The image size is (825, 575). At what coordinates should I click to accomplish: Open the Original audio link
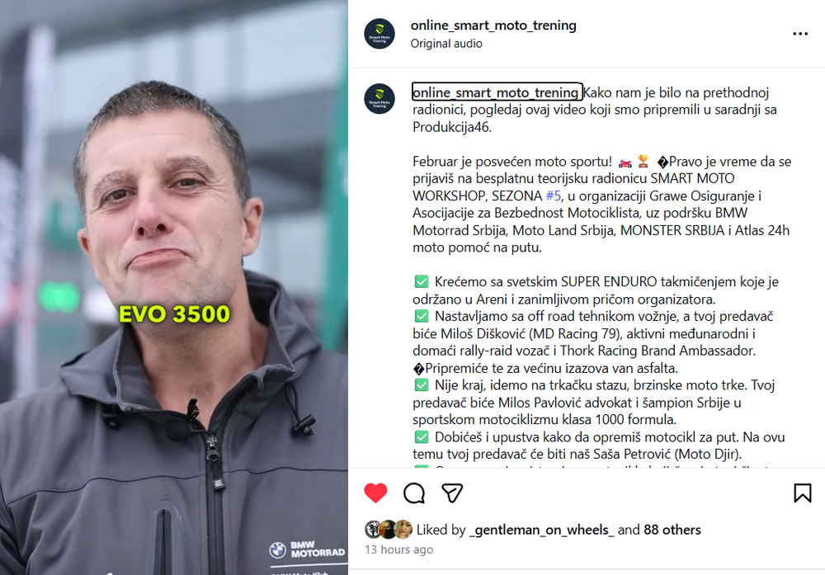point(446,44)
